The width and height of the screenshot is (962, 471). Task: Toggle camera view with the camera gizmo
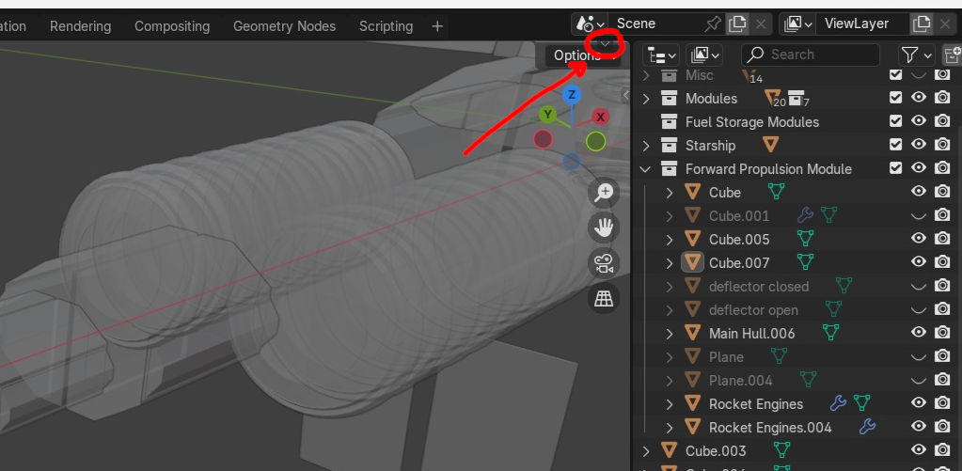tap(605, 264)
